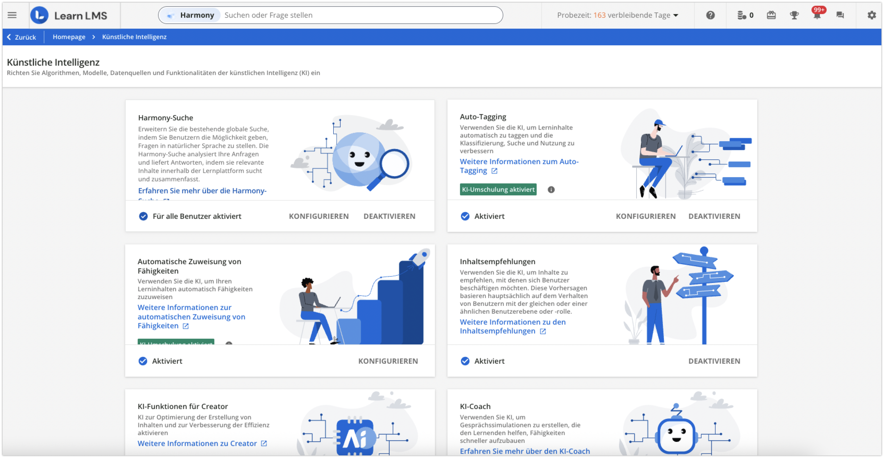This screenshot has width=884, height=458.
Task: Click Inhaltsempfehlungen Aktiviert checkmark icon
Action: click(x=465, y=361)
